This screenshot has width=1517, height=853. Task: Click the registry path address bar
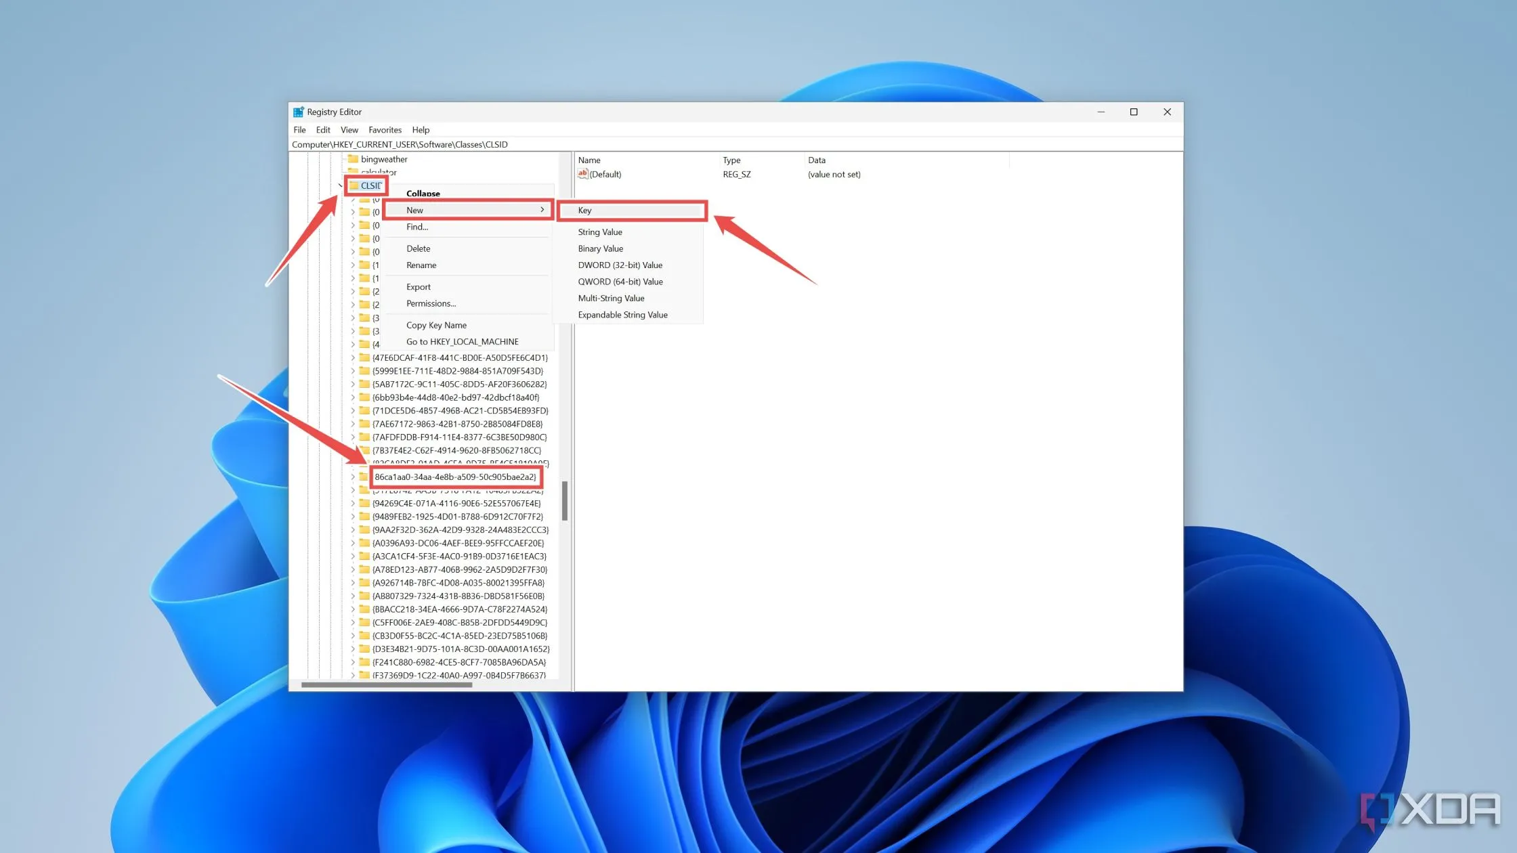(677, 144)
